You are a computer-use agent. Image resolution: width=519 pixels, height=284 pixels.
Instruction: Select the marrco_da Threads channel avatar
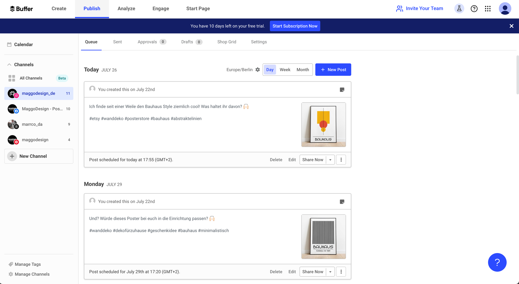pyautogui.click(x=13, y=124)
